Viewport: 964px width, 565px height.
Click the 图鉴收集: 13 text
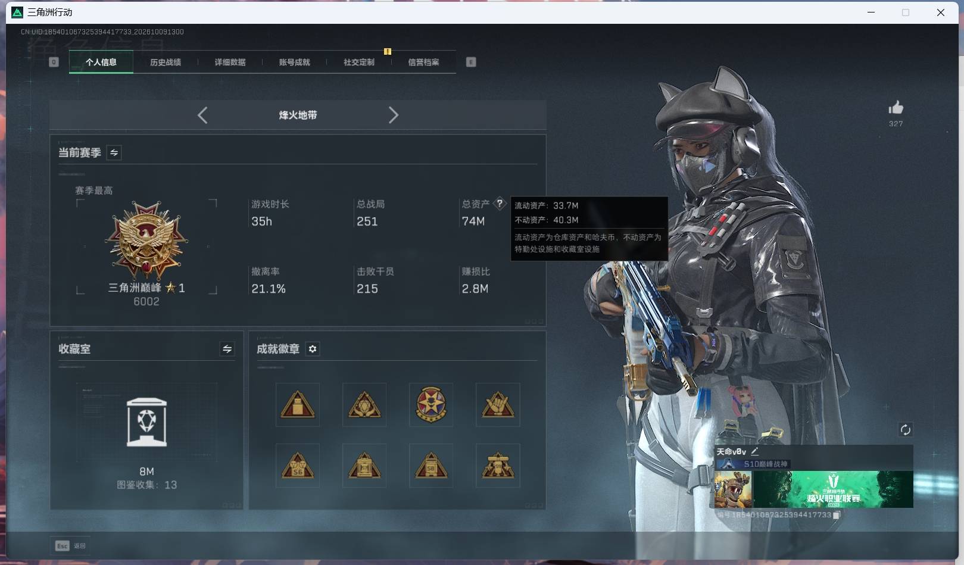pos(146,485)
